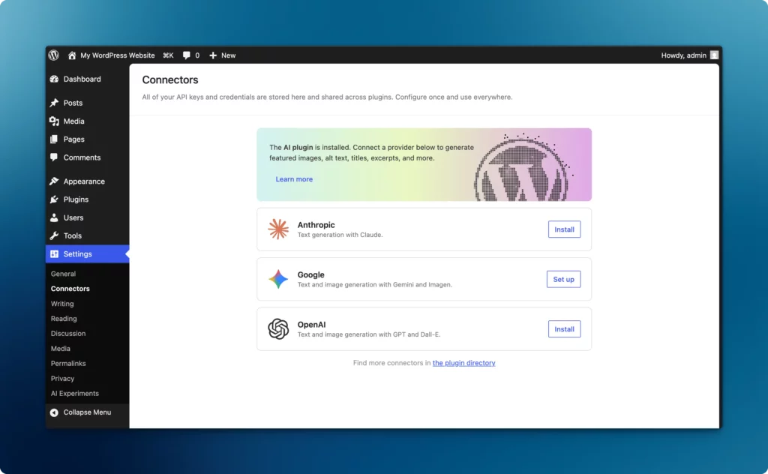Screen dimensions: 768x474
Task: Go to the Dashboard menu item
Action: point(82,79)
